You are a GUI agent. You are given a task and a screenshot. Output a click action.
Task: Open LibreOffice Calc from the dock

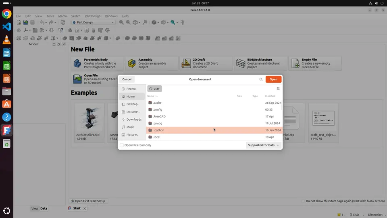click(x=7, y=66)
